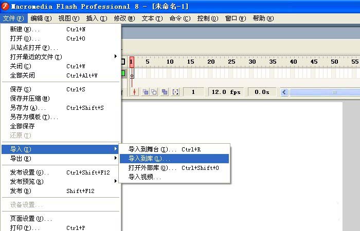Click the Flash application logo icon
The image size is (360, 231).
[5, 6]
